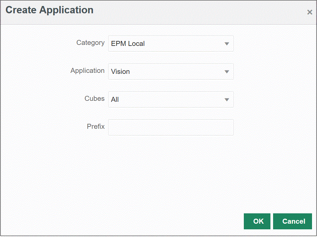Click the triangle icon beside EPM Local

[227, 44]
